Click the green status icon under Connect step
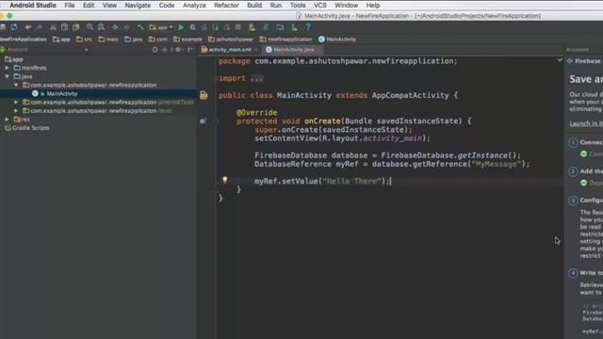This screenshot has height=339, width=603. click(584, 153)
